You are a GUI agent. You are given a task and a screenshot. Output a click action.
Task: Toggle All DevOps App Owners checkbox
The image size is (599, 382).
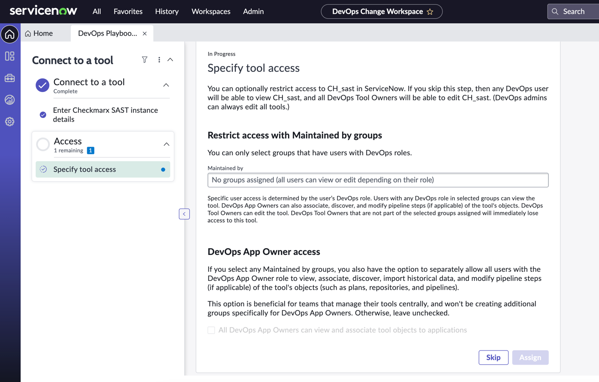pyautogui.click(x=211, y=330)
